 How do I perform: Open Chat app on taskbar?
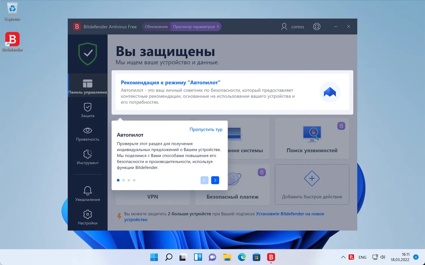212,257
